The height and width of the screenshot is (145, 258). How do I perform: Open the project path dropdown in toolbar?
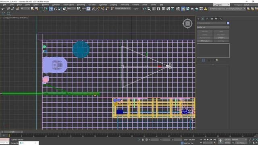point(227,9)
